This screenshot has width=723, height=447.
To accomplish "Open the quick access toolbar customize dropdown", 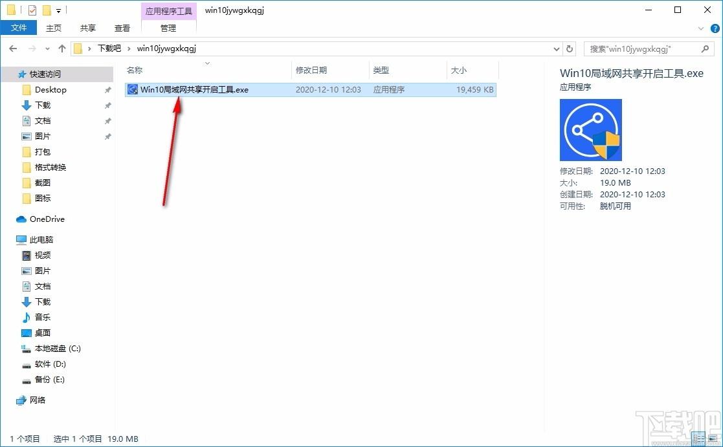I will 58,10.
